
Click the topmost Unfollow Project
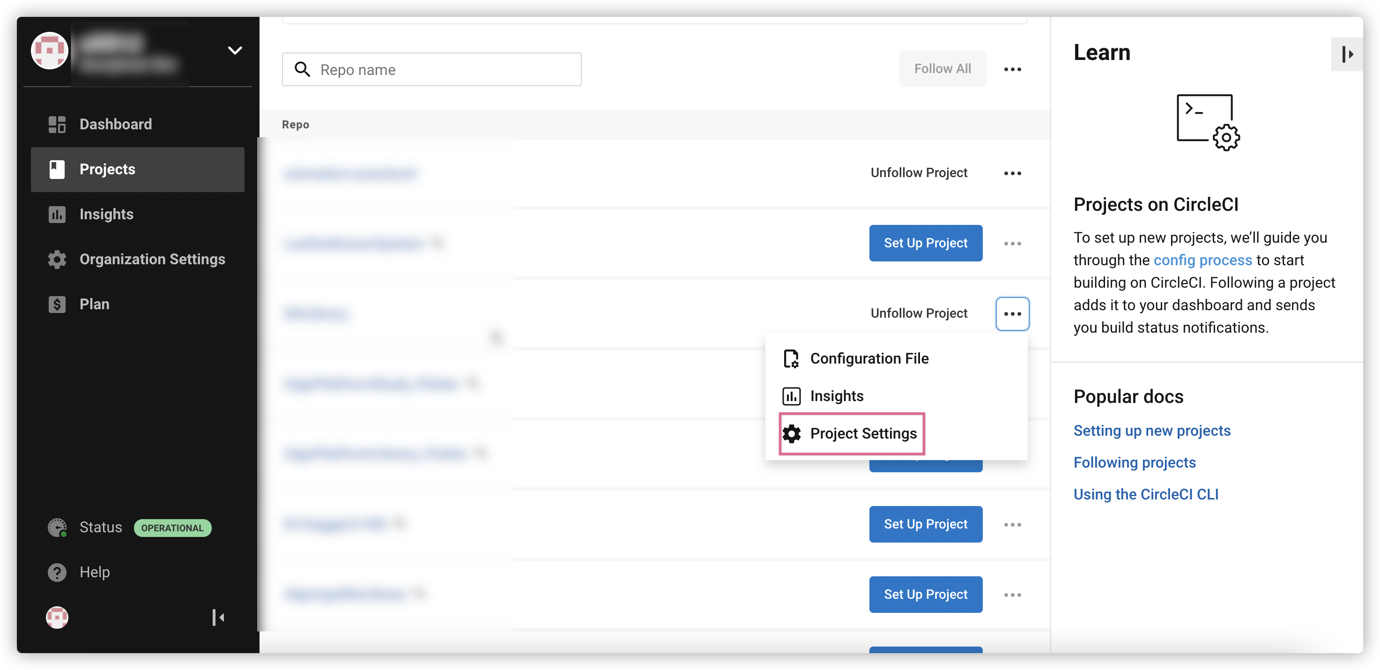pos(918,173)
